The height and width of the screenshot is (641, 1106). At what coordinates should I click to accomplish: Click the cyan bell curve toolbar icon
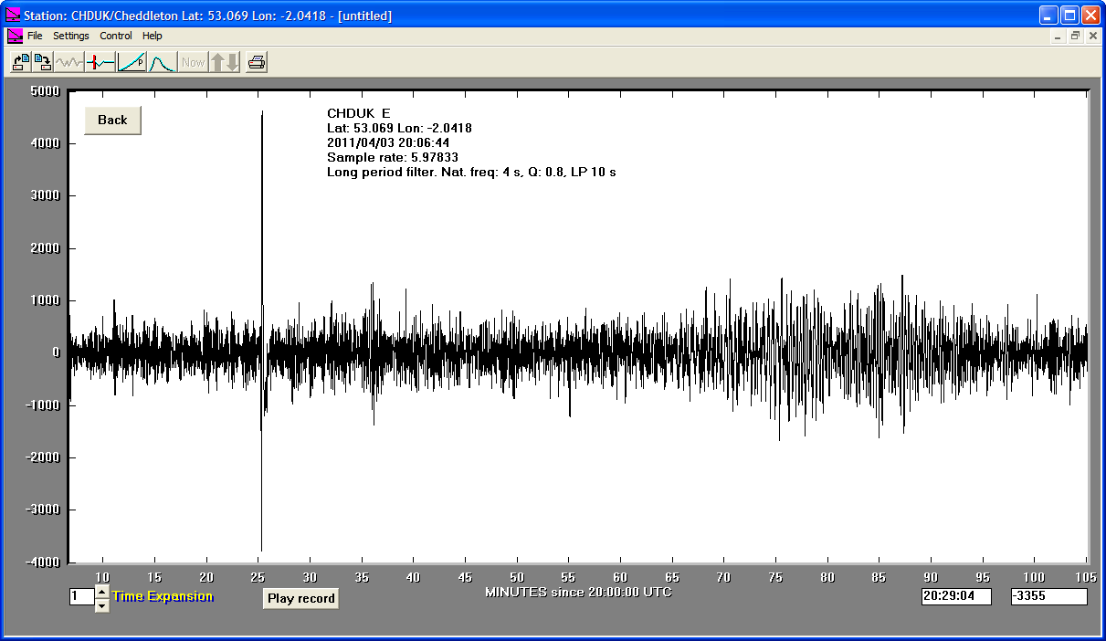(162, 62)
